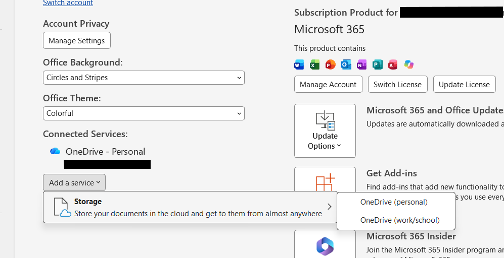
Task: Click the Storage document cloud icon
Action: pyautogui.click(x=62, y=207)
